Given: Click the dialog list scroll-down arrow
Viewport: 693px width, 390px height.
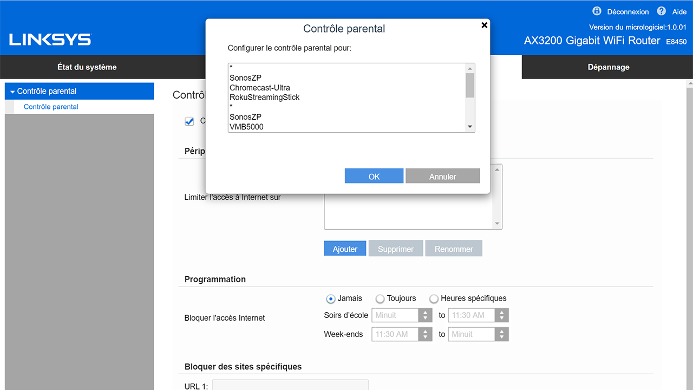Looking at the screenshot, I should [x=470, y=127].
